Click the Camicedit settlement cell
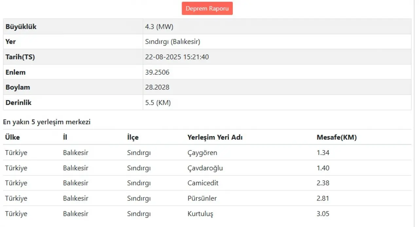 click(203, 183)
